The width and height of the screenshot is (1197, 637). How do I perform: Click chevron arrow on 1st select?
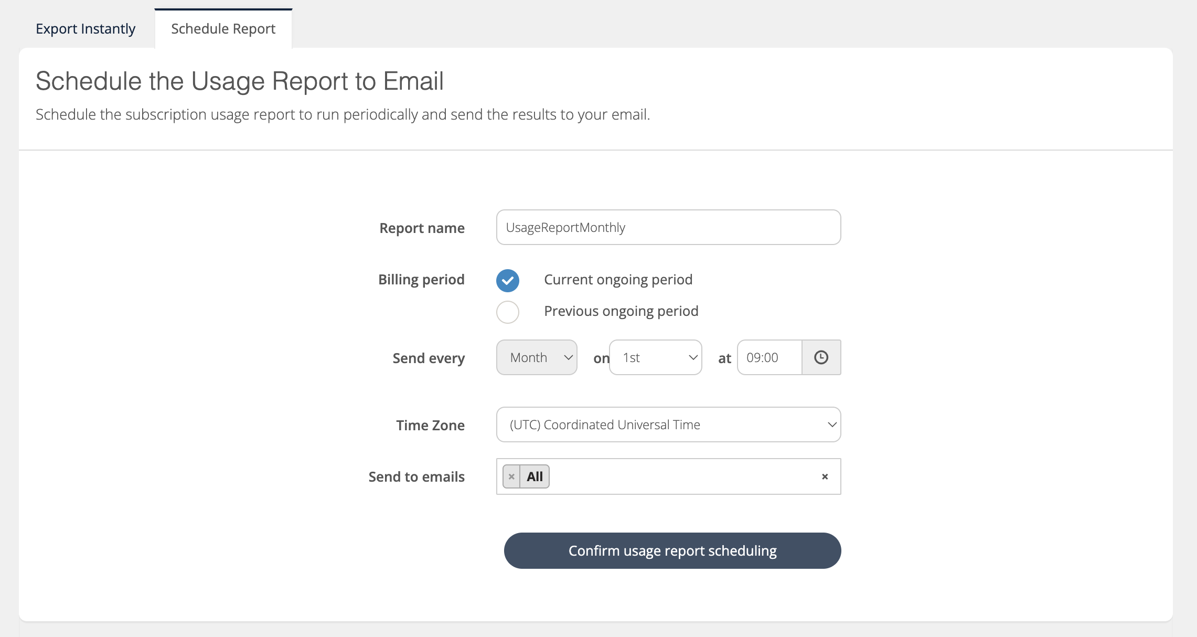click(692, 357)
